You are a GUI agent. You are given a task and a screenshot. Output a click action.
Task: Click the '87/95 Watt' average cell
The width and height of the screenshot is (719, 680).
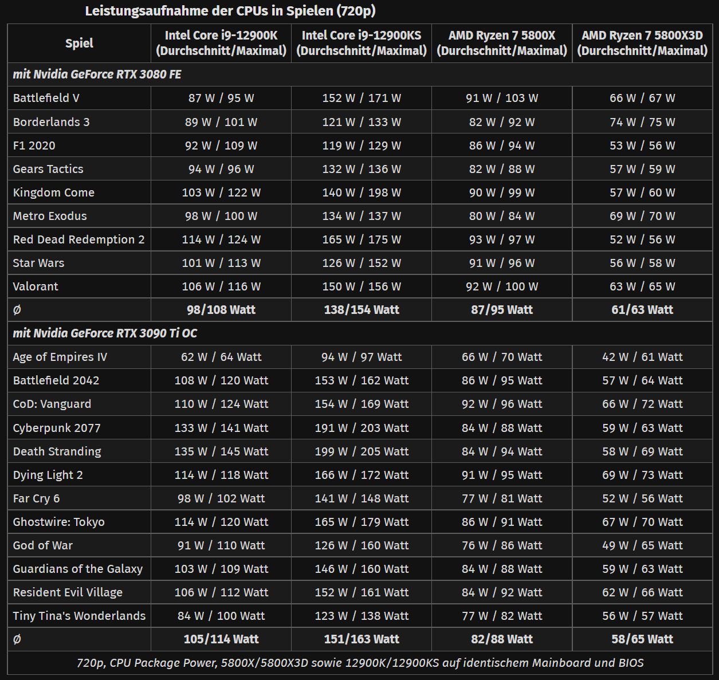click(502, 310)
